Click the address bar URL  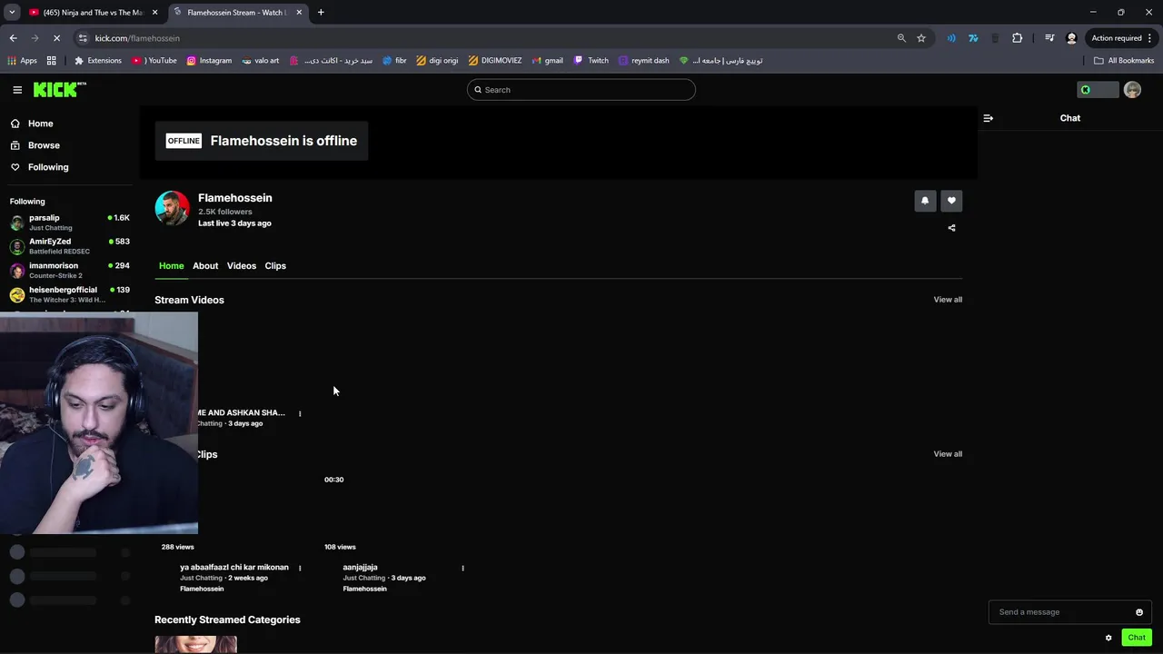pos(137,38)
